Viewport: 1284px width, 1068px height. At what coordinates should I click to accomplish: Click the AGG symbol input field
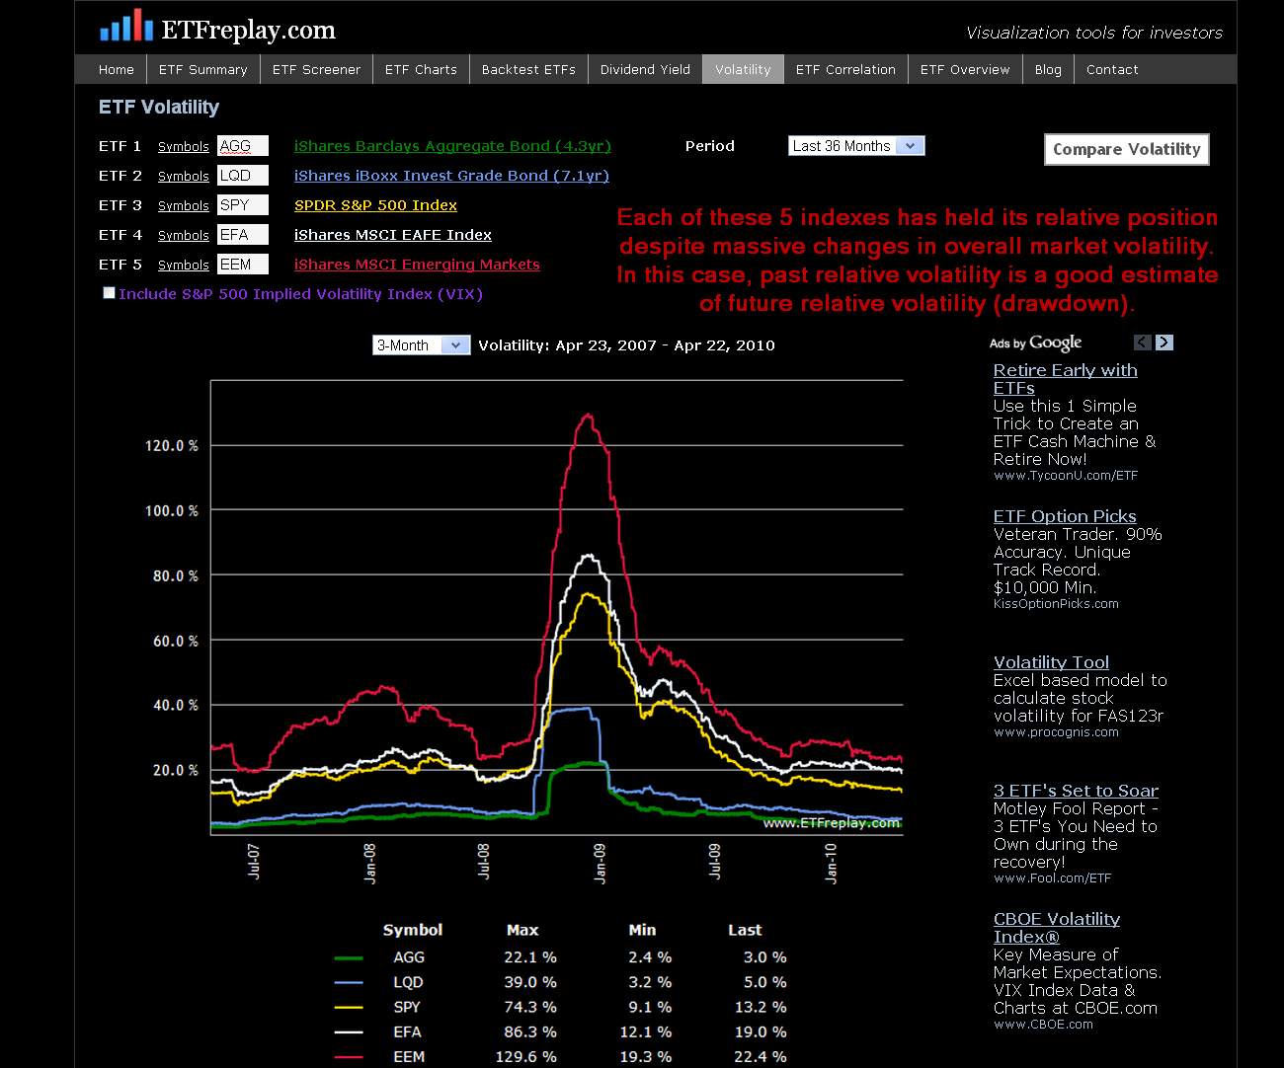click(x=243, y=146)
